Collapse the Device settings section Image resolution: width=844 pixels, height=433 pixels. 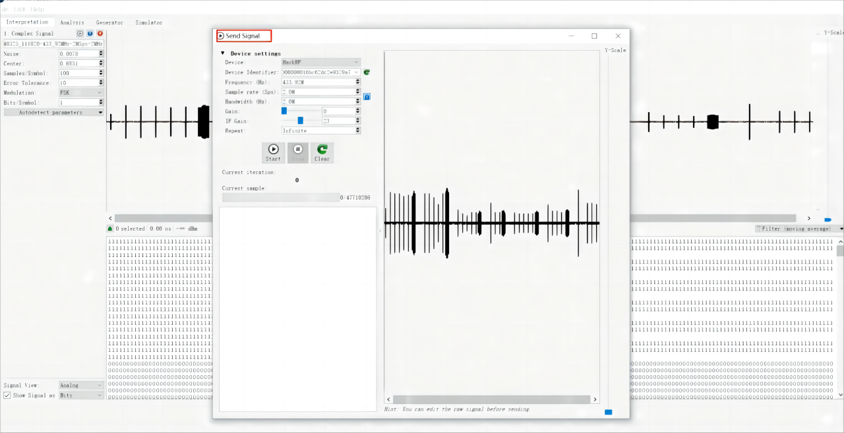click(x=223, y=53)
